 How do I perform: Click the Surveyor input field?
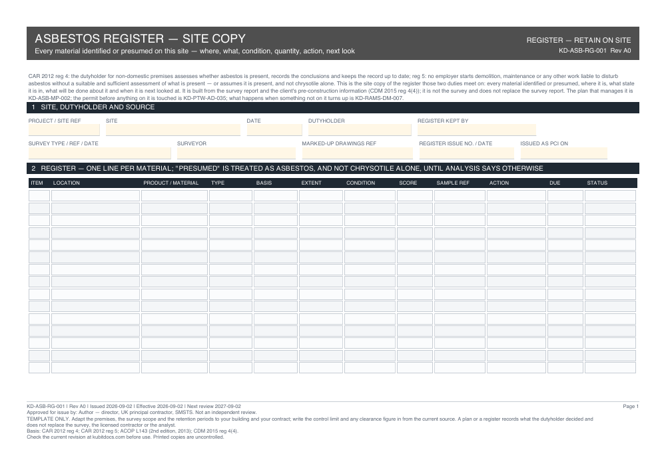tap(236, 153)
